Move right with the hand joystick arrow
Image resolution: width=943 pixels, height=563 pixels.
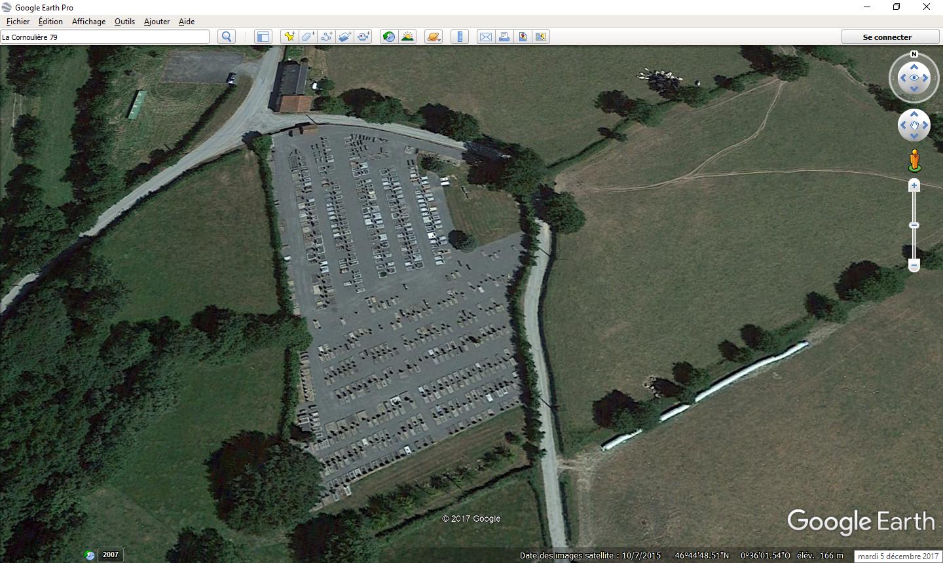[925, 125]
